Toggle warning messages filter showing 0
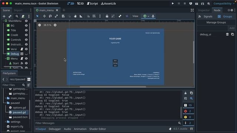 (188, 117)
